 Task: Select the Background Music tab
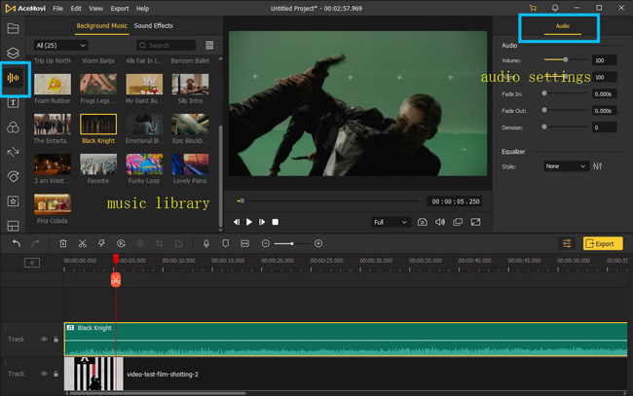101,26
